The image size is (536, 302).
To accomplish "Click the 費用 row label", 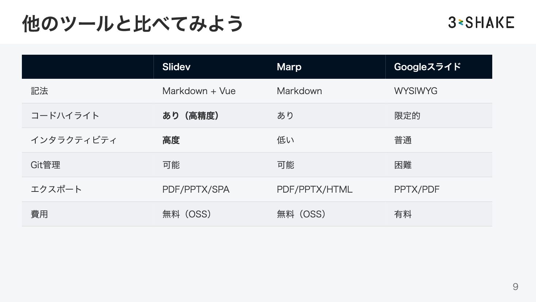I will (x=39, y=214).
